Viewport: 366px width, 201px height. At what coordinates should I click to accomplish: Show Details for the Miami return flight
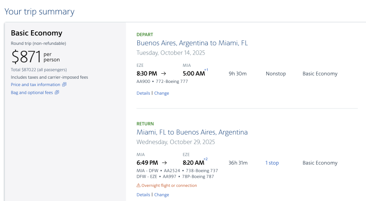click(143, 195)
